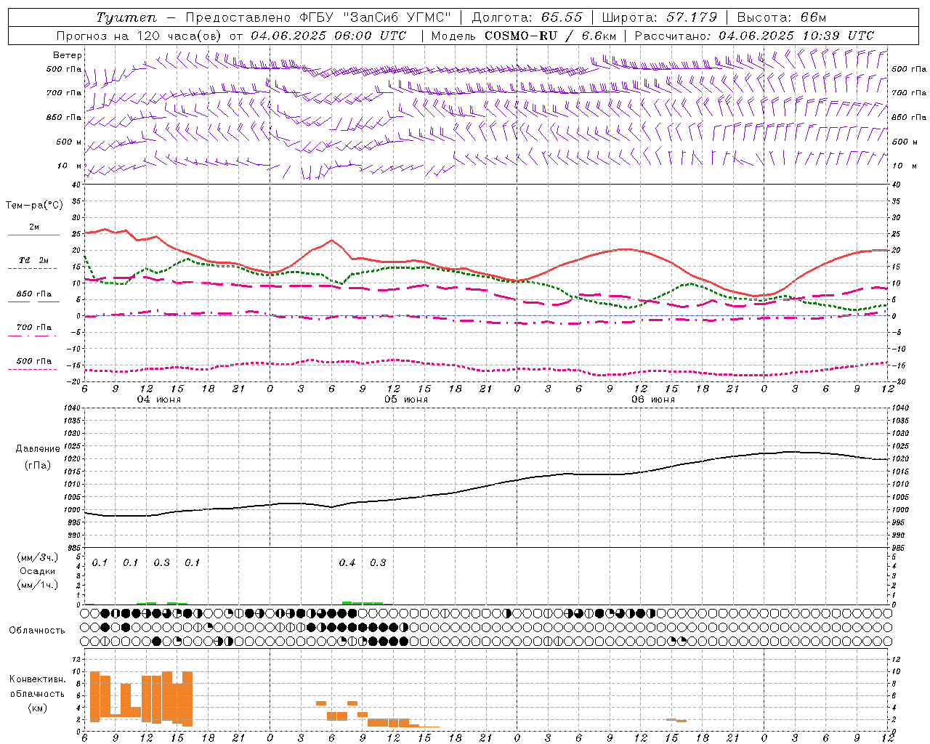Select the forecast start '04.06.2025 06:00 UTC'
Viewport: 930px width, 744px height.
pos(328,36)
